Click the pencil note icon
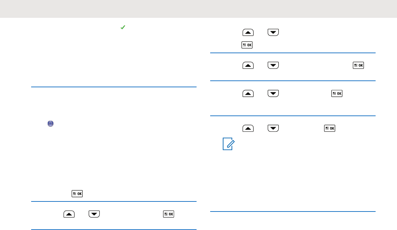397x230 pixels. tap(228, 144)
